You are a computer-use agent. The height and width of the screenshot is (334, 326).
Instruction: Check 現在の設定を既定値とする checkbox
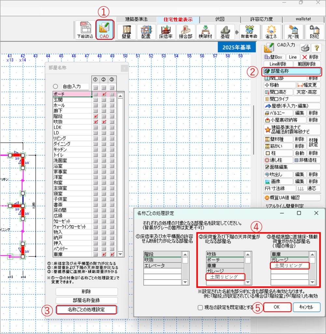(x=200, y=307)
